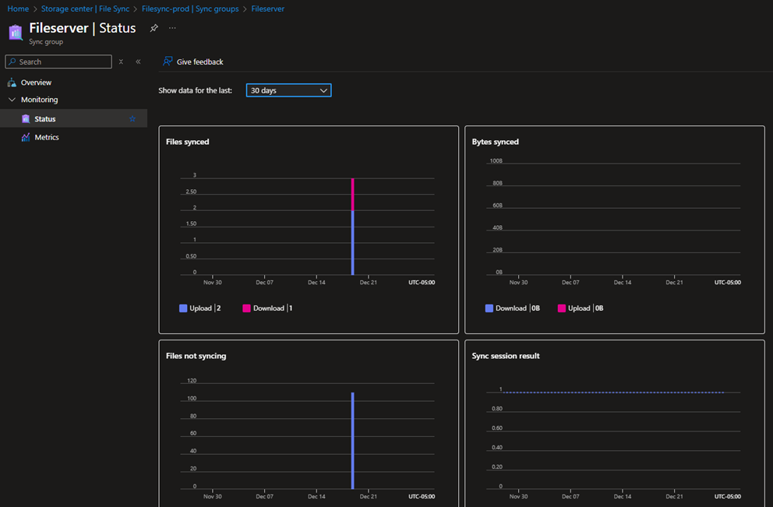Open the ellipsis more options menu
Screen dimensions: 773x507
pos(172,28)
